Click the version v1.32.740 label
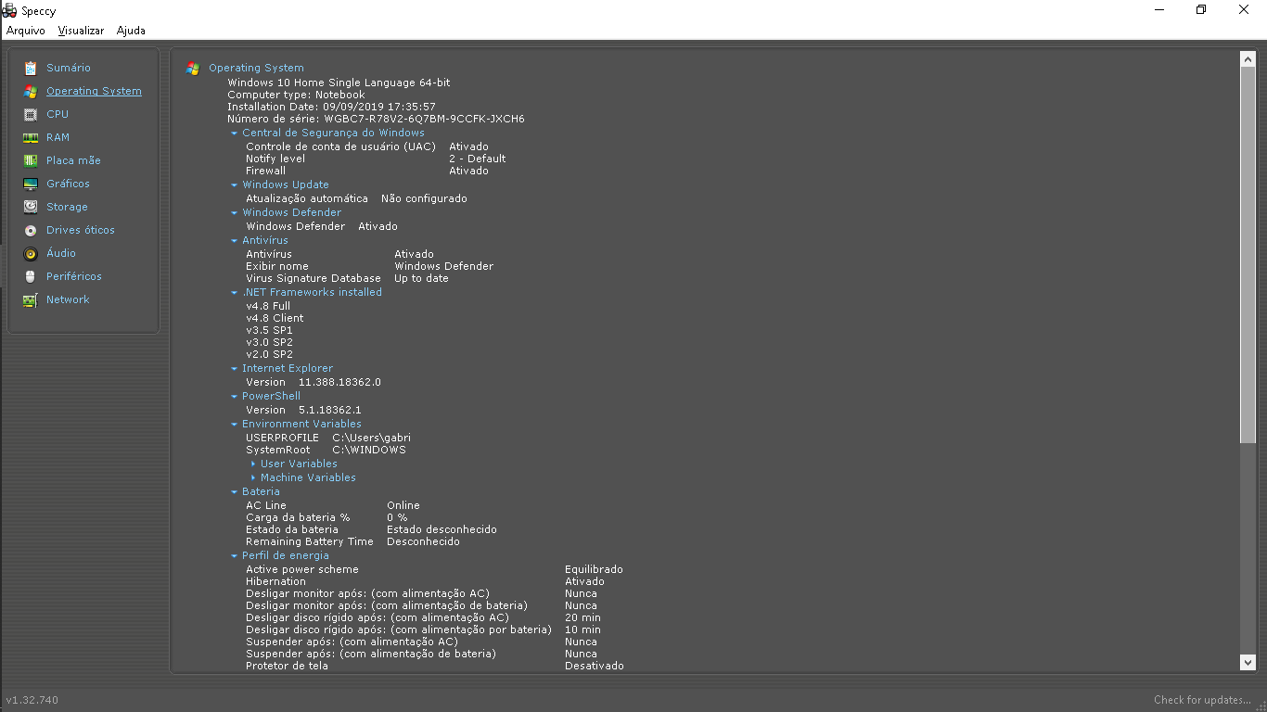 click(x=32, y=700)
